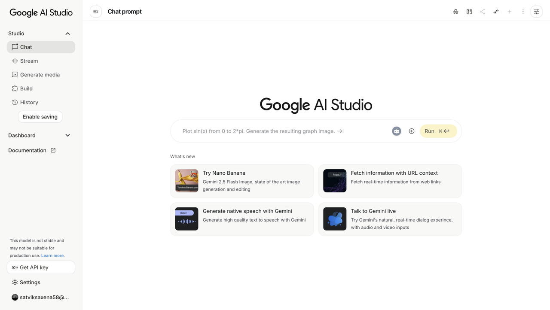Click the Get API key button

pos(41,267)
